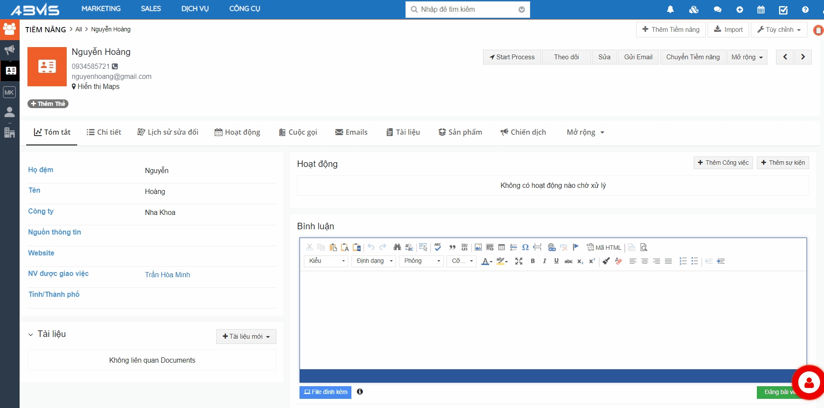
Task: Toggle italic formatting in editor
Action: 544,261
